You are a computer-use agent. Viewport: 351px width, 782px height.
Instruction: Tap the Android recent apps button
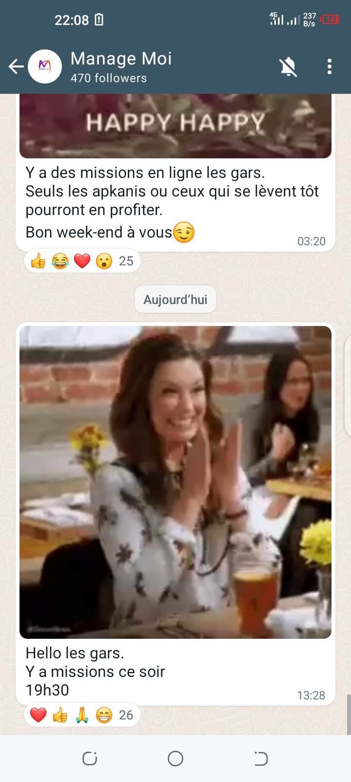tap(90, 759)
